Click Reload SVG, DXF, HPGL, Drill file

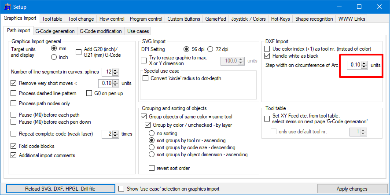pos(59,189)
